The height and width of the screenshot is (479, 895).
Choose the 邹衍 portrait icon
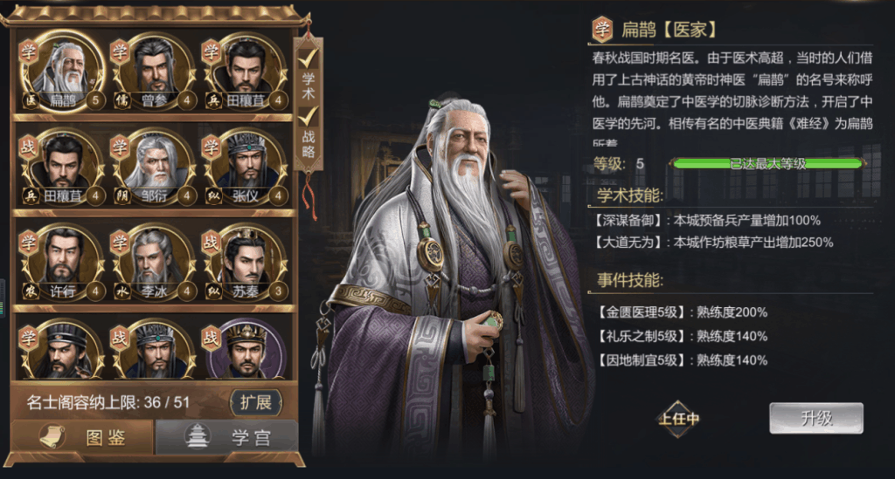click(x=154, y=168)
